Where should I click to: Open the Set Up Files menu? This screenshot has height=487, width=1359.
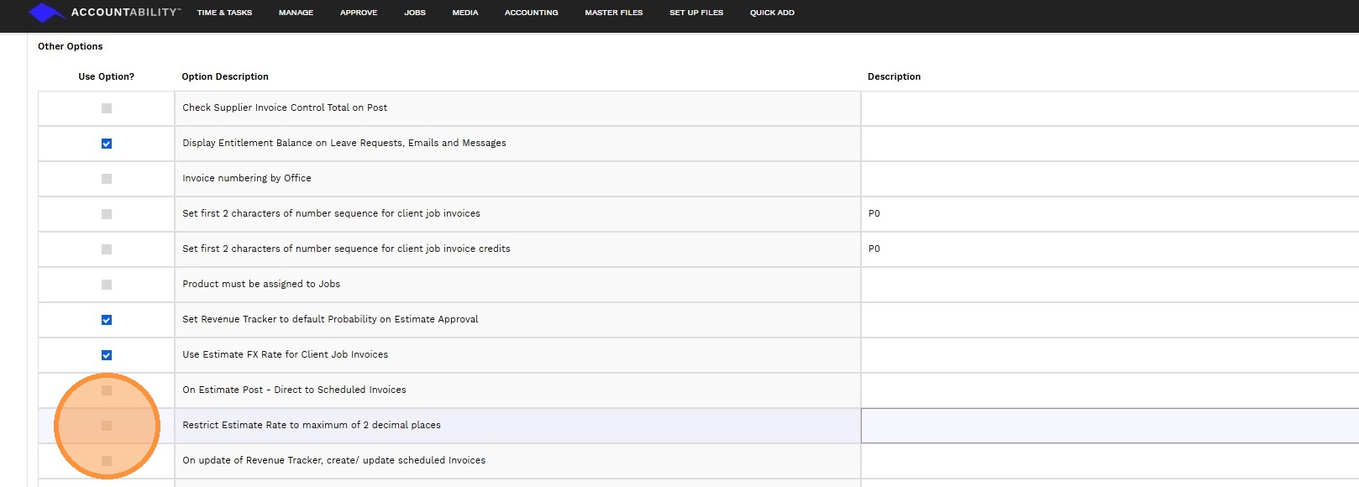tap(696, 13)
